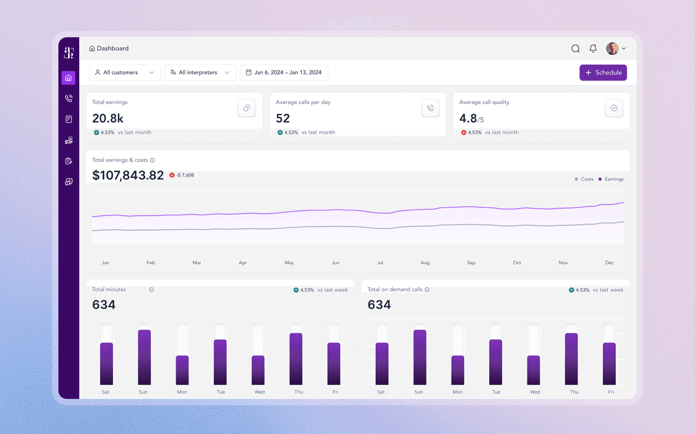Click info icon beside Total earnings & costs

pos(152,160)
